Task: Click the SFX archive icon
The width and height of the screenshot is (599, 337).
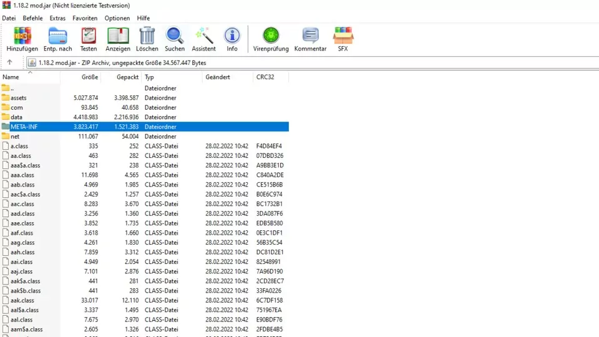Action: (x=343, y=39)
